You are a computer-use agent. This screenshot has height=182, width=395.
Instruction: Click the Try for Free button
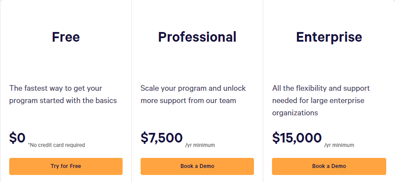pyautogui.click(x=66, y=166)
